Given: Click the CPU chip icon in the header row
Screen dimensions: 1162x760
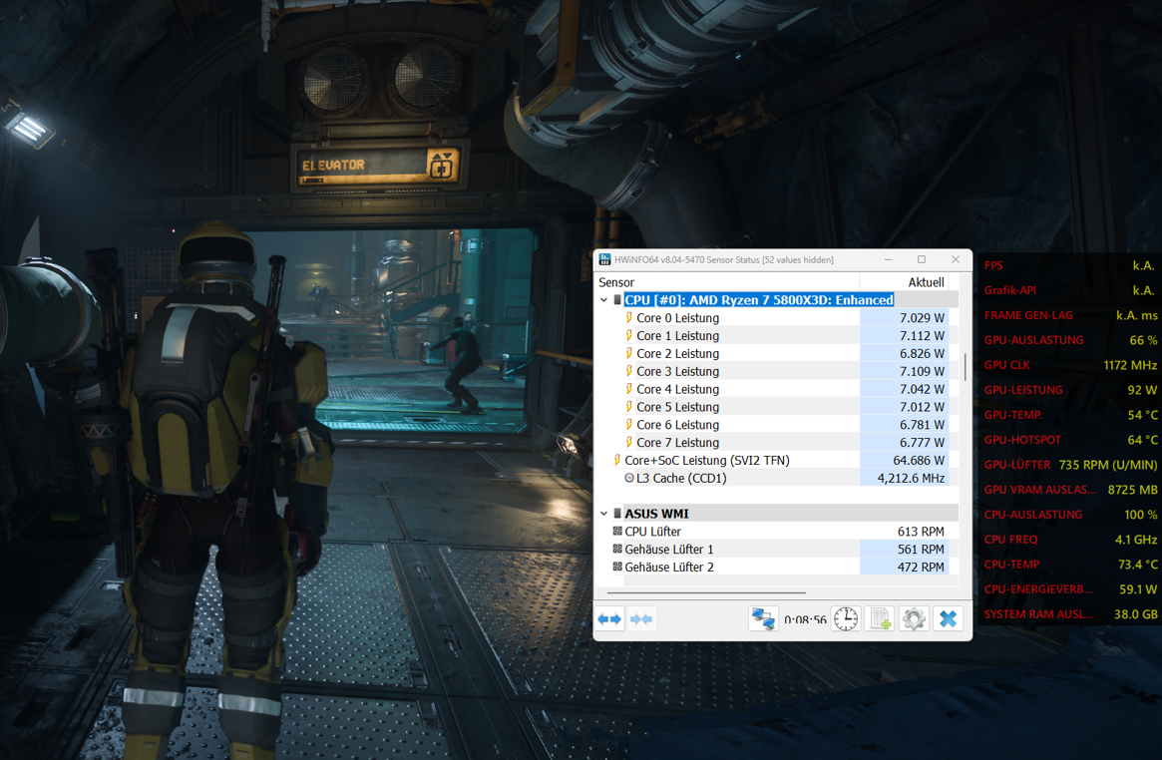Looking at the screenshot, I should (x=617, y=300).
